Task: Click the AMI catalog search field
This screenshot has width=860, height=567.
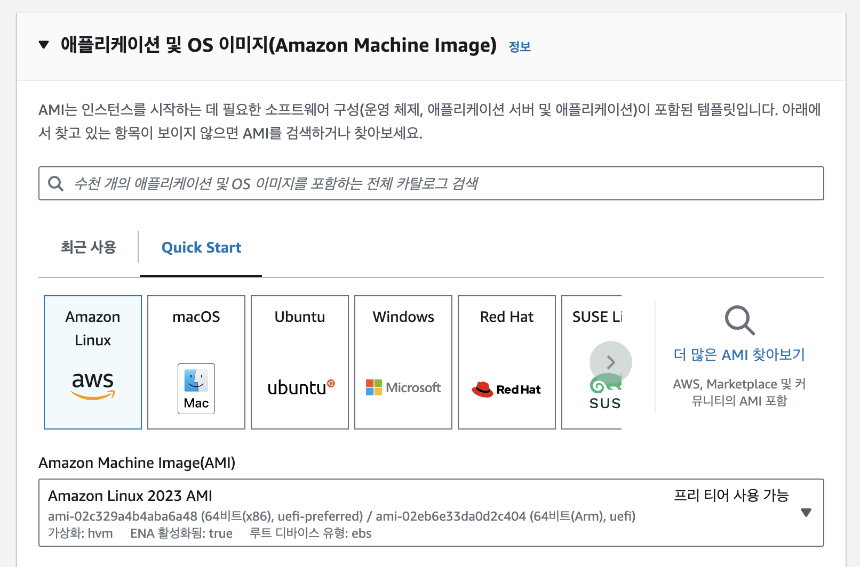Action: [x=431, y=183]
